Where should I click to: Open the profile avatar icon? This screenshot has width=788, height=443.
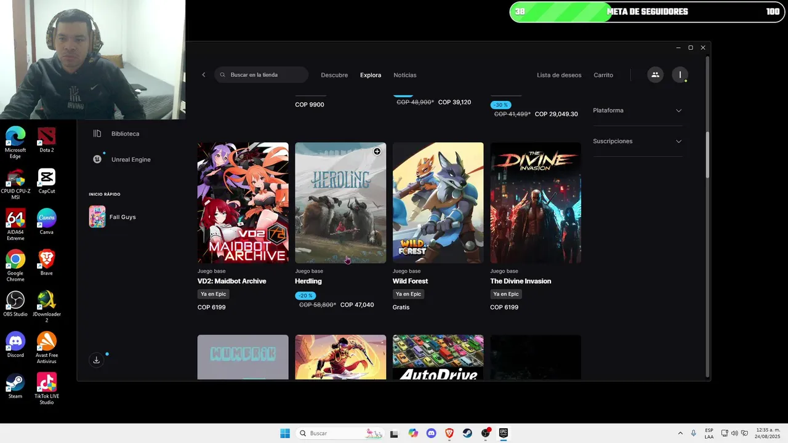pyautogui.click(x=680, y=74)
